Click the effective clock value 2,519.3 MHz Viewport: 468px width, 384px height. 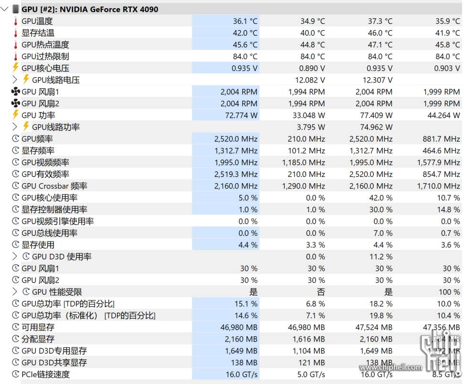[236, 174]
